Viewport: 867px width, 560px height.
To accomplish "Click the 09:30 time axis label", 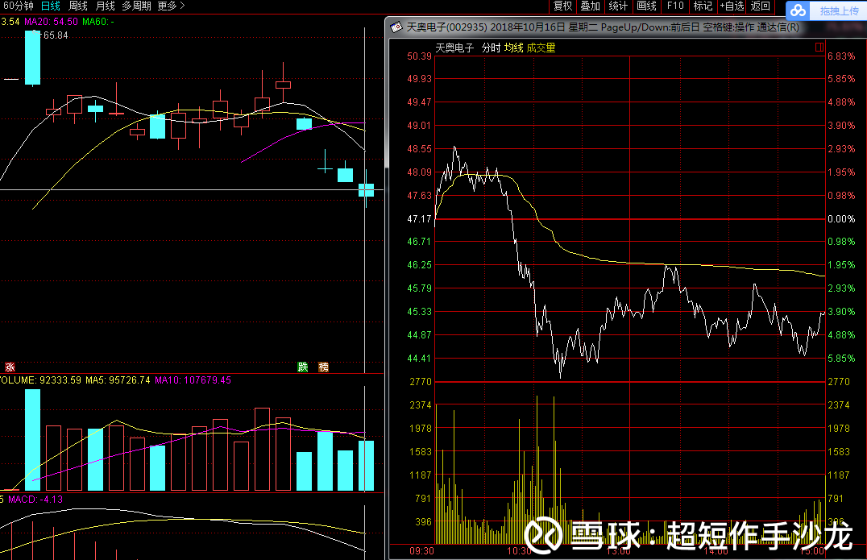I will (421, 551).
